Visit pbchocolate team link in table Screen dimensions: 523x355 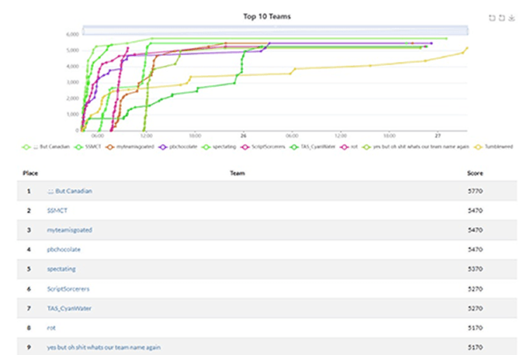[64, 250]
